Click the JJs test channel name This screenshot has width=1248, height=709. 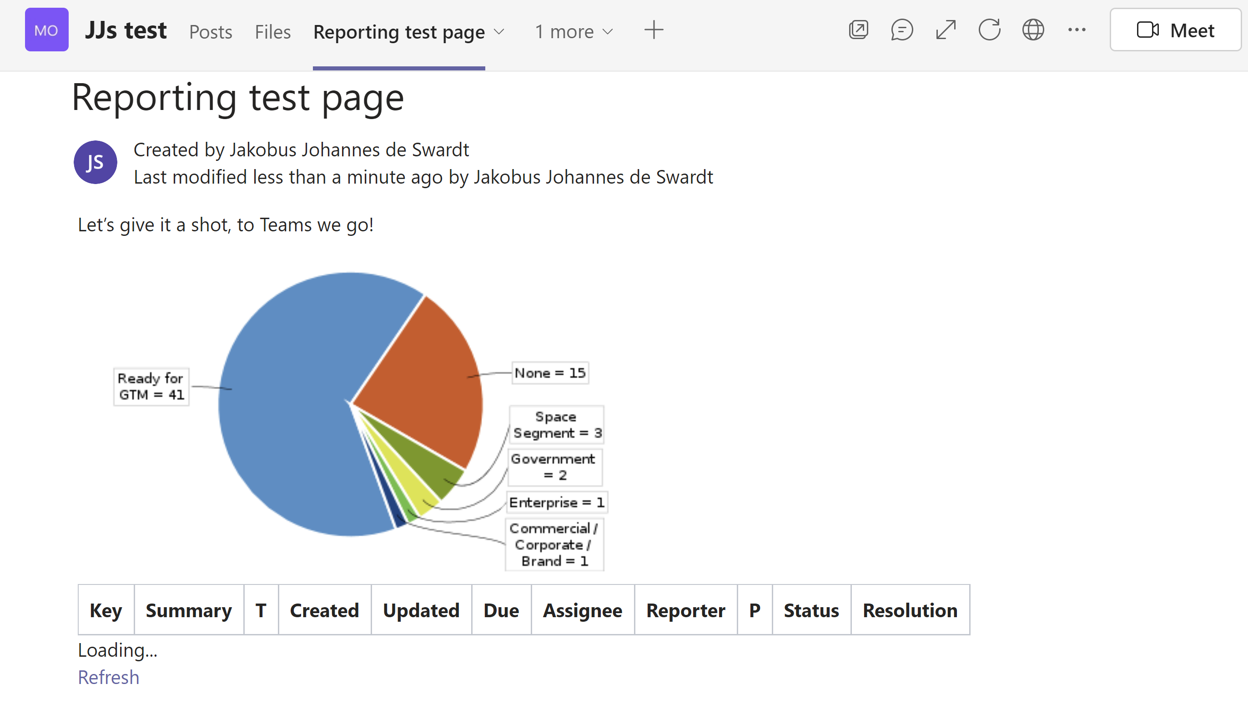click(126, 30)
